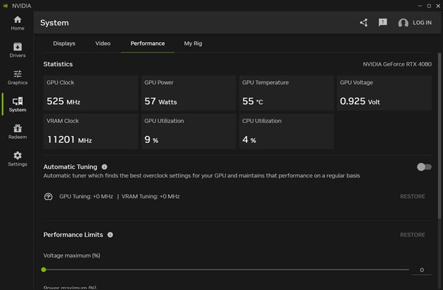Click the GPU Power 57 Watts value

[x=161, y=101]
